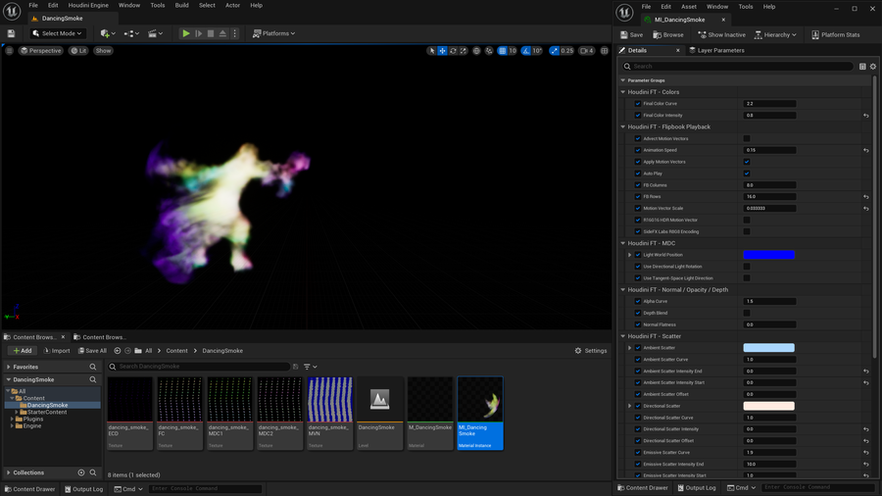Click the save level disk icon
This screenshot has height=496, width=882.
(x=11, y=33)
